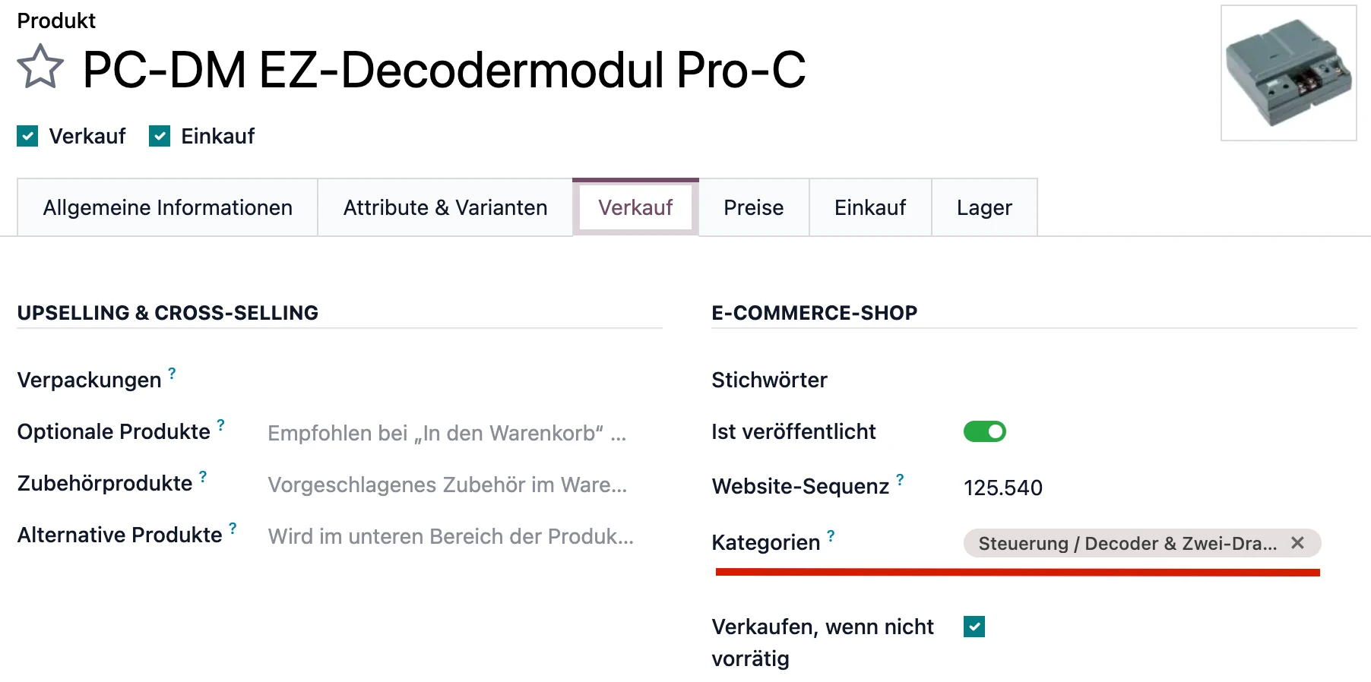Click the product image thumbnail
This screenshot has width=1371, height=682.
point(1289,73)
